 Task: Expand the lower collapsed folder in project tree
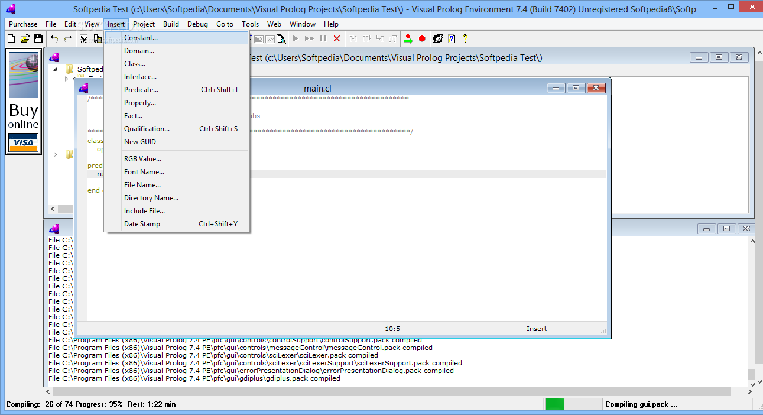[x=56, y=154]
